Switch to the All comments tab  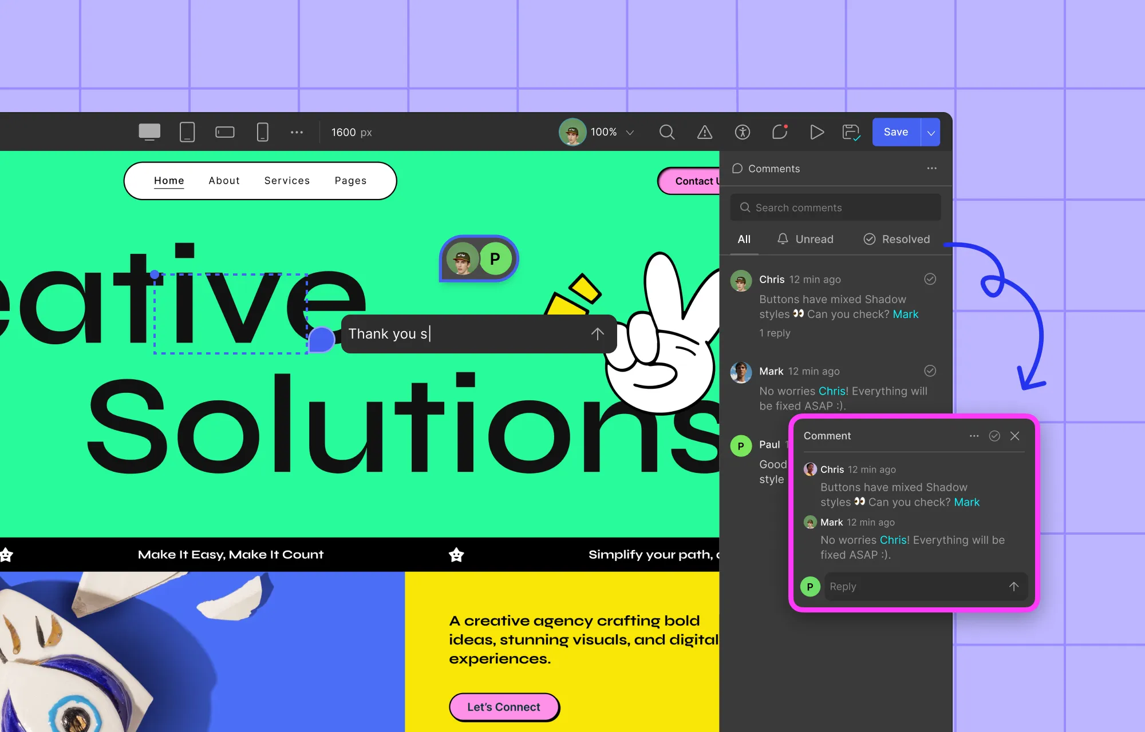[744, 240]
